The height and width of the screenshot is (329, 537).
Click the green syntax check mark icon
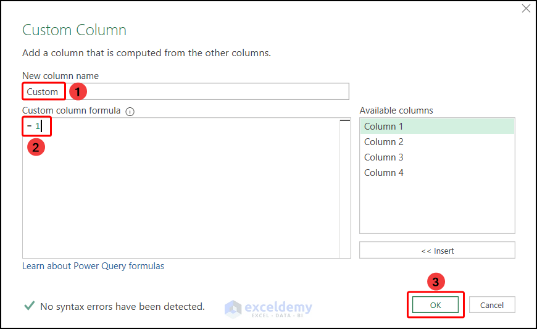pyautogui.click(x=28, y=306)
